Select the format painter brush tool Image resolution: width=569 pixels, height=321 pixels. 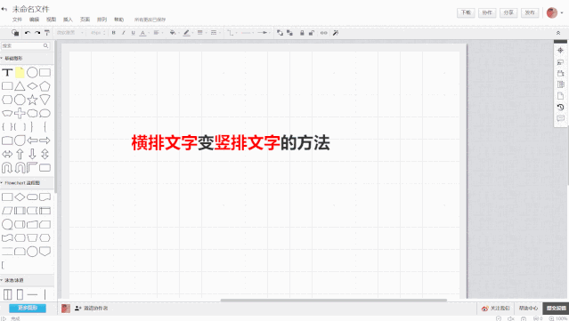47,33
